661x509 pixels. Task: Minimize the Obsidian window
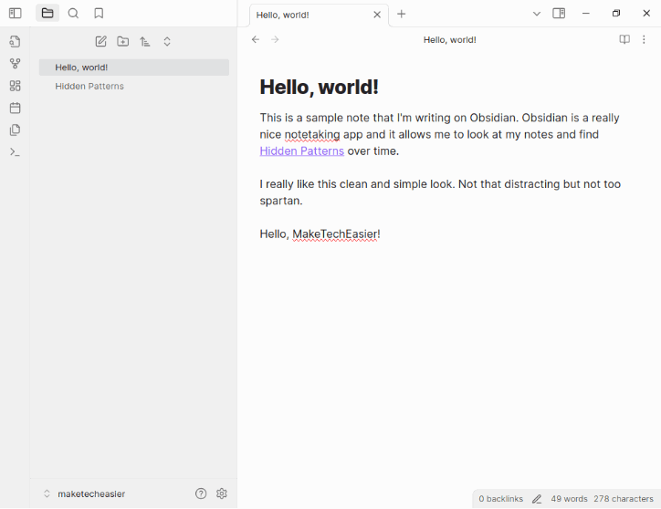(x=585, y=14)
